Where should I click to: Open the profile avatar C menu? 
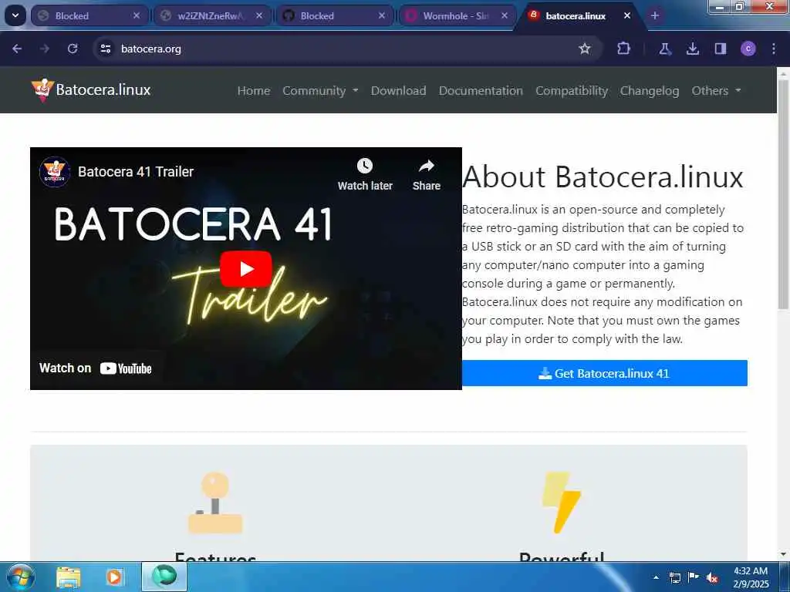(x=748, y=49)
